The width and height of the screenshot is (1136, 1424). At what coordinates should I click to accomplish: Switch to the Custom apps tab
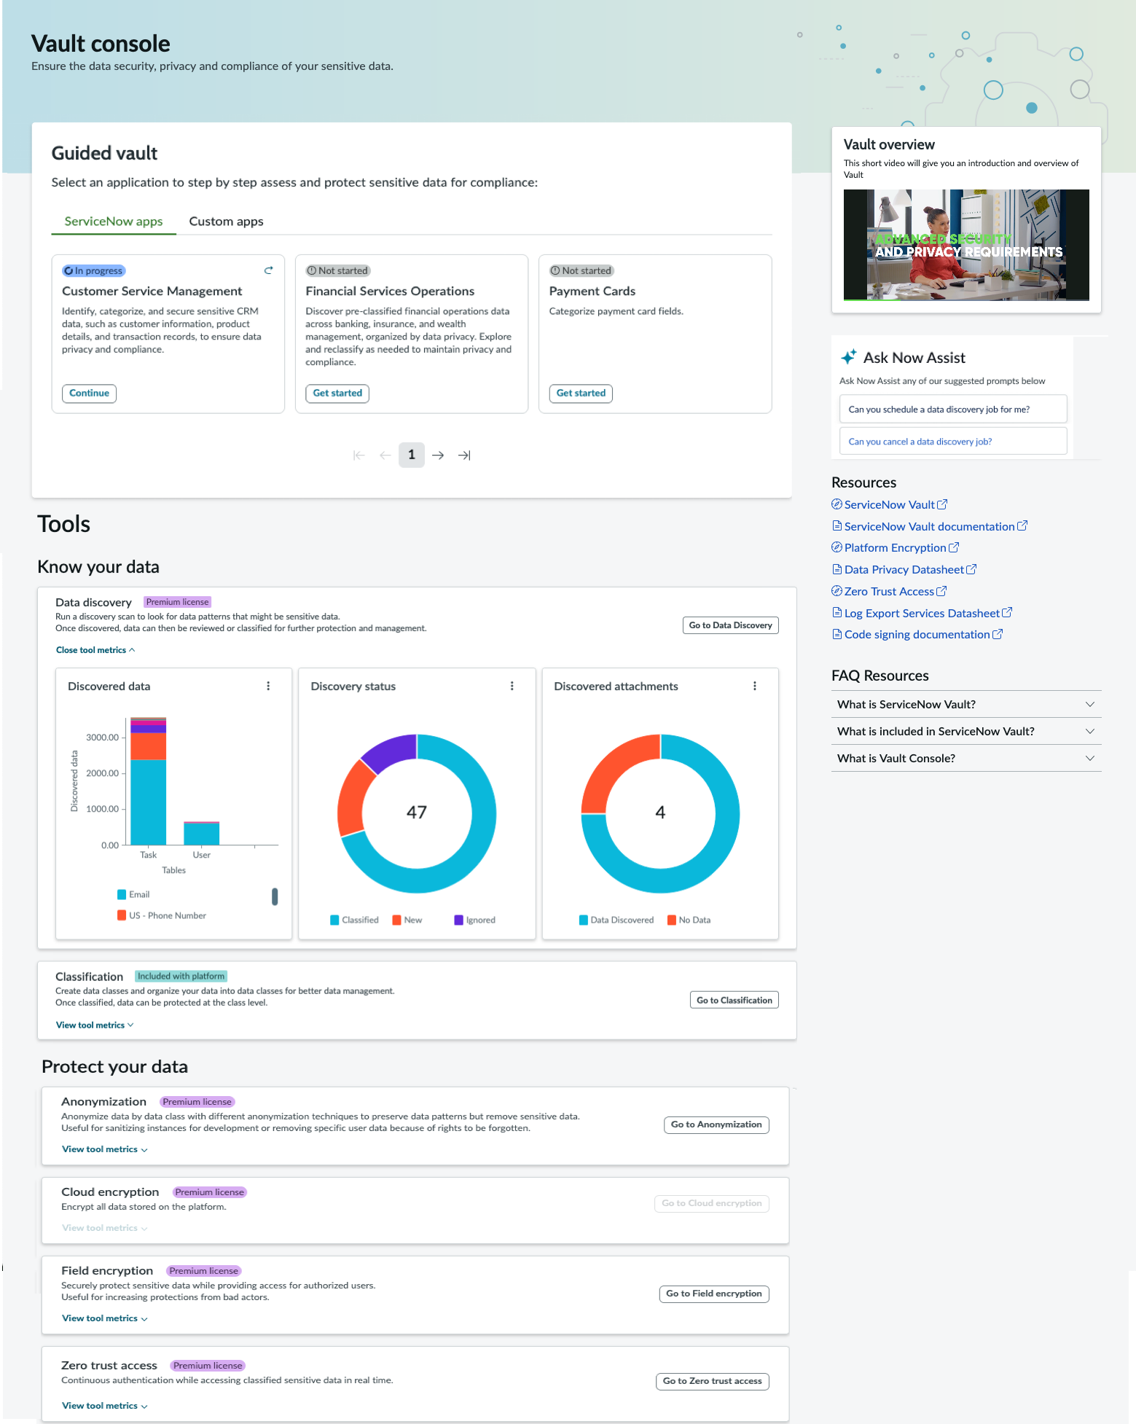226,222
